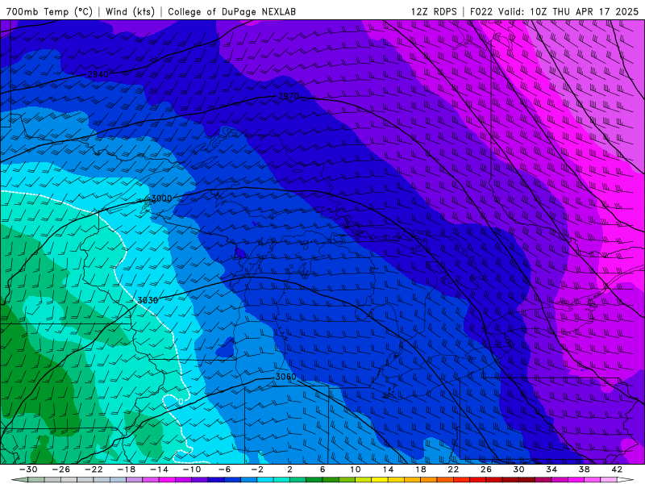The image size is (645, 484).
Task: Click the white '0' isotherm label
Action: (x=181, y=401)
